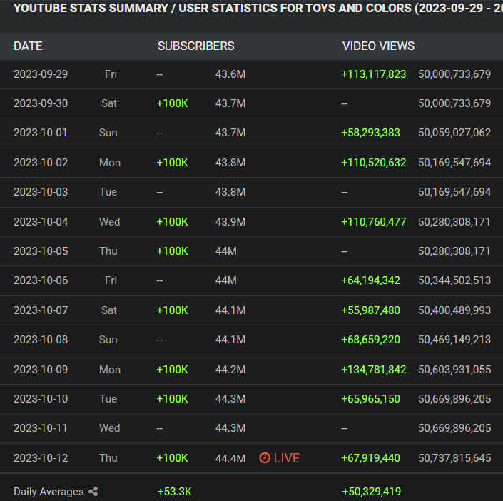Click the LIVE label on 2023-10-12 row
Image resolution: width=503 pixels, height=501 pixels.
click(287, 458)
